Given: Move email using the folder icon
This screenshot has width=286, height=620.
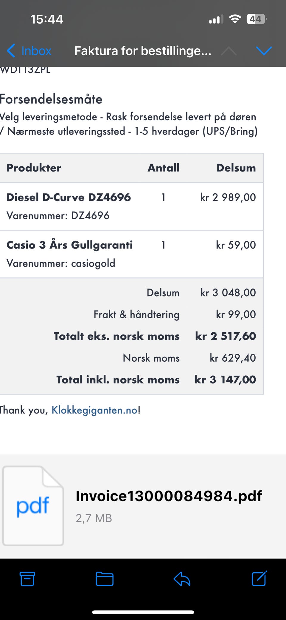Looking at the screenshot, I should pos(105,579).
